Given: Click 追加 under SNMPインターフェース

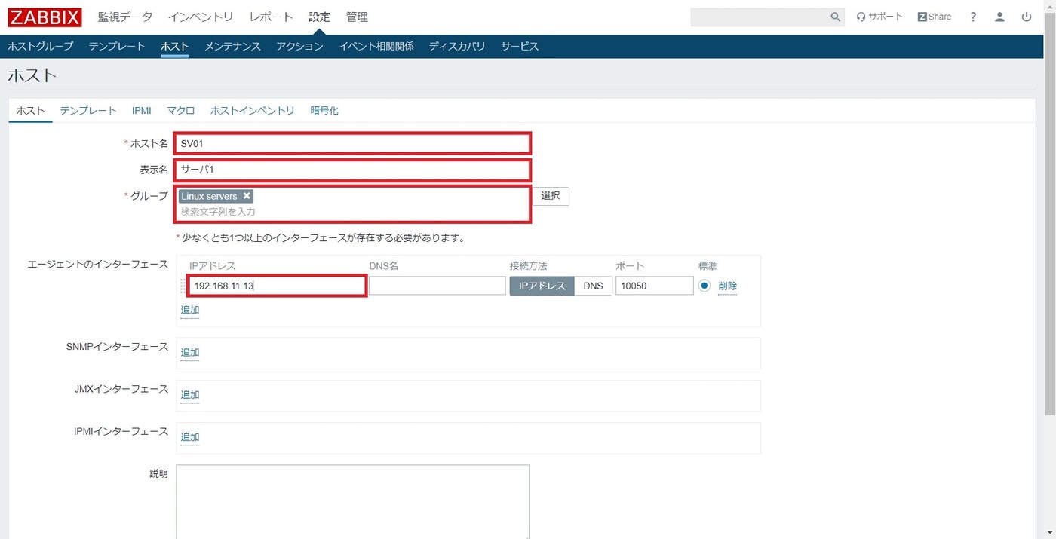Looking at the screenshot, I should [x=189, y=352].
